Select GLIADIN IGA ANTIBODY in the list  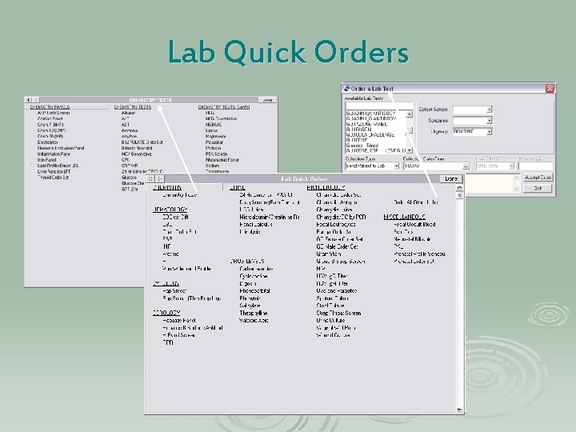[x=371, y=113]
